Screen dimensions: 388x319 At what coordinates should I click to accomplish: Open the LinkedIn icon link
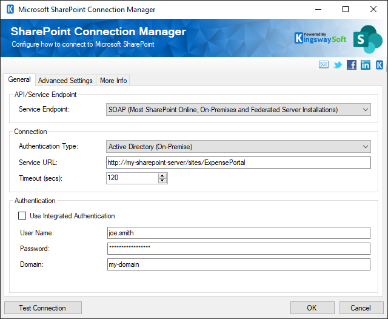[x=365, y=65]
